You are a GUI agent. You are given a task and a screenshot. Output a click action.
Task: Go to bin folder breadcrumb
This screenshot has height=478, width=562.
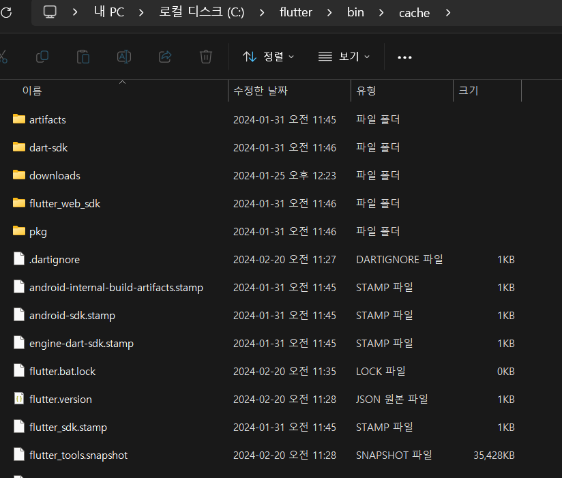point(355,12)
